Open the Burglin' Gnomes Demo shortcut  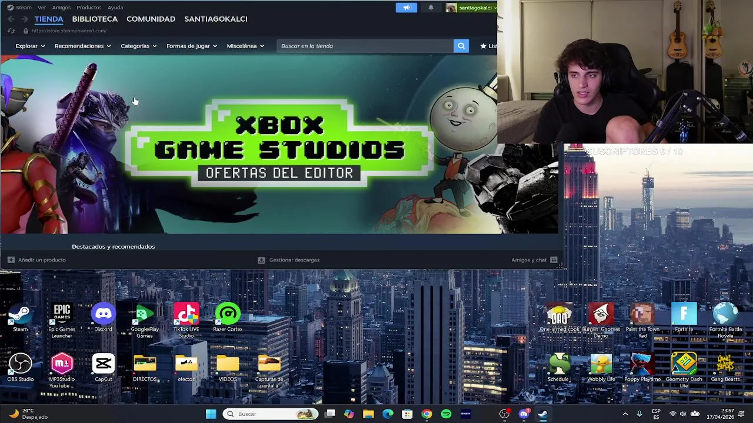point(601,321)
